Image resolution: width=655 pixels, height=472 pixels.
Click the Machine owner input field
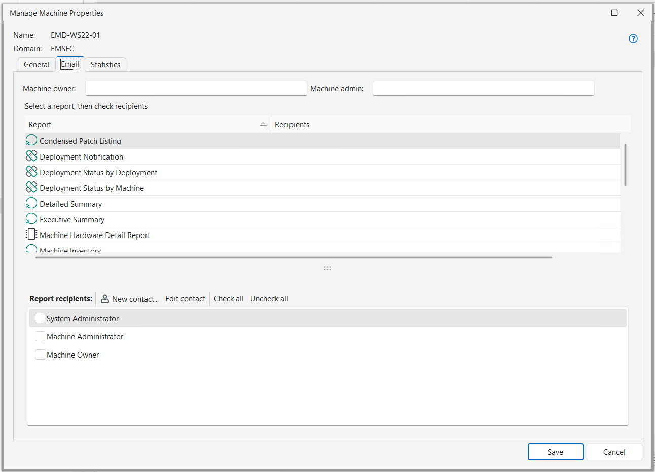tap(196, 88)
